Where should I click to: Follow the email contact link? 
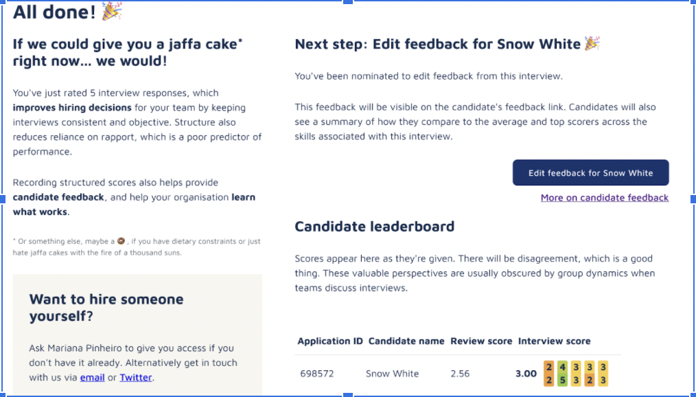(92, 377)
